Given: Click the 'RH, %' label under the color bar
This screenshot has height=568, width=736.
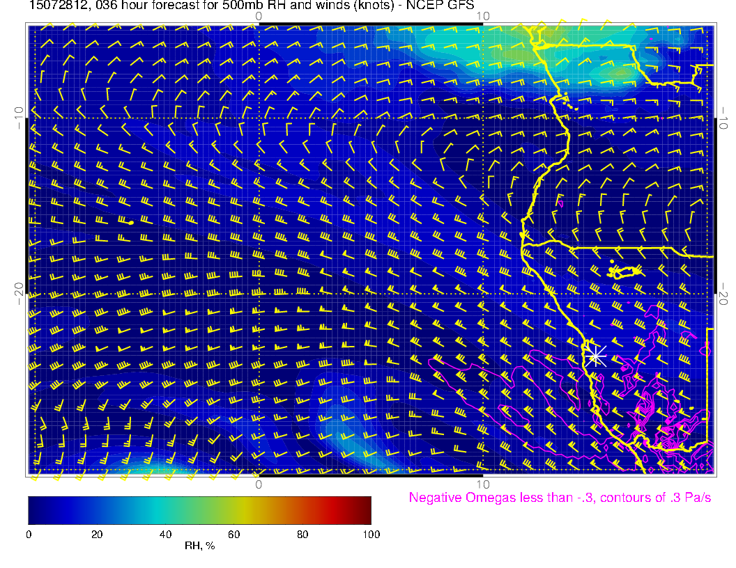Looking at the screenshot, I should click(200, 546).
